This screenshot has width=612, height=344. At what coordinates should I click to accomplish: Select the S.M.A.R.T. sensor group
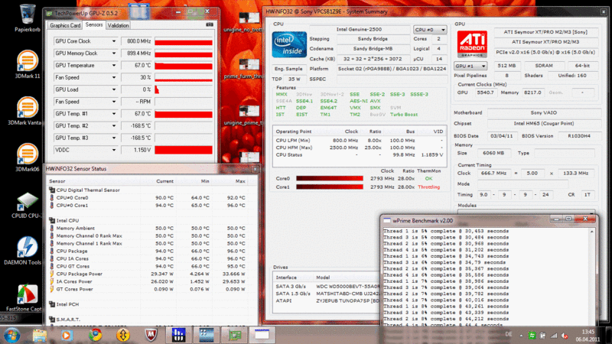[x=68, y=320]
